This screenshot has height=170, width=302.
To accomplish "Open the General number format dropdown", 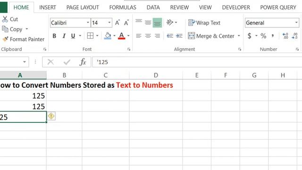I will tap(296, 23).
